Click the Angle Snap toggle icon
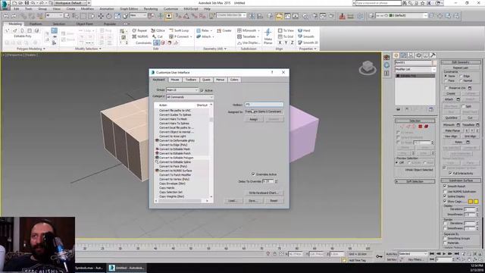This screenshot has height=273, width=485. click(186, 16)
